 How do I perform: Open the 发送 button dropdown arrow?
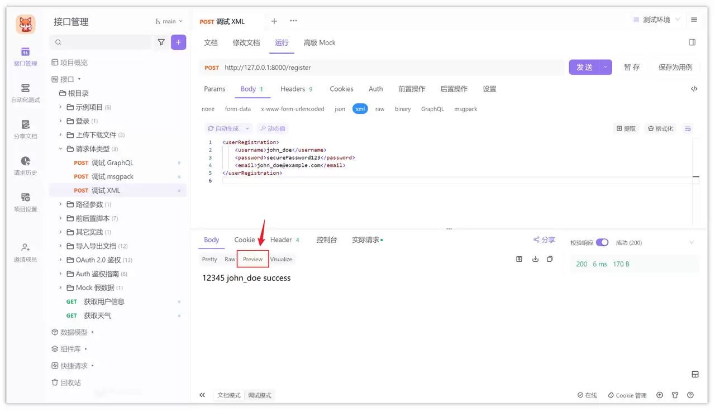click(606, 67)
